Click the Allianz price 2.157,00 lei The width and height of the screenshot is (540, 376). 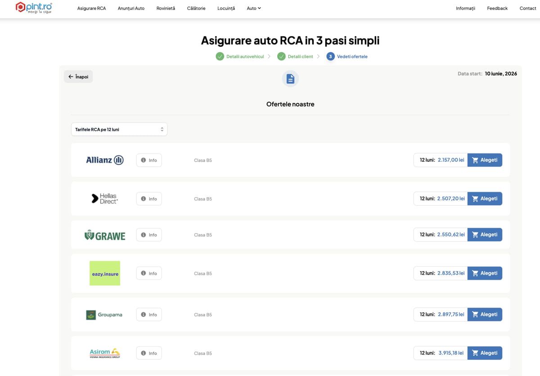point(451,160)
